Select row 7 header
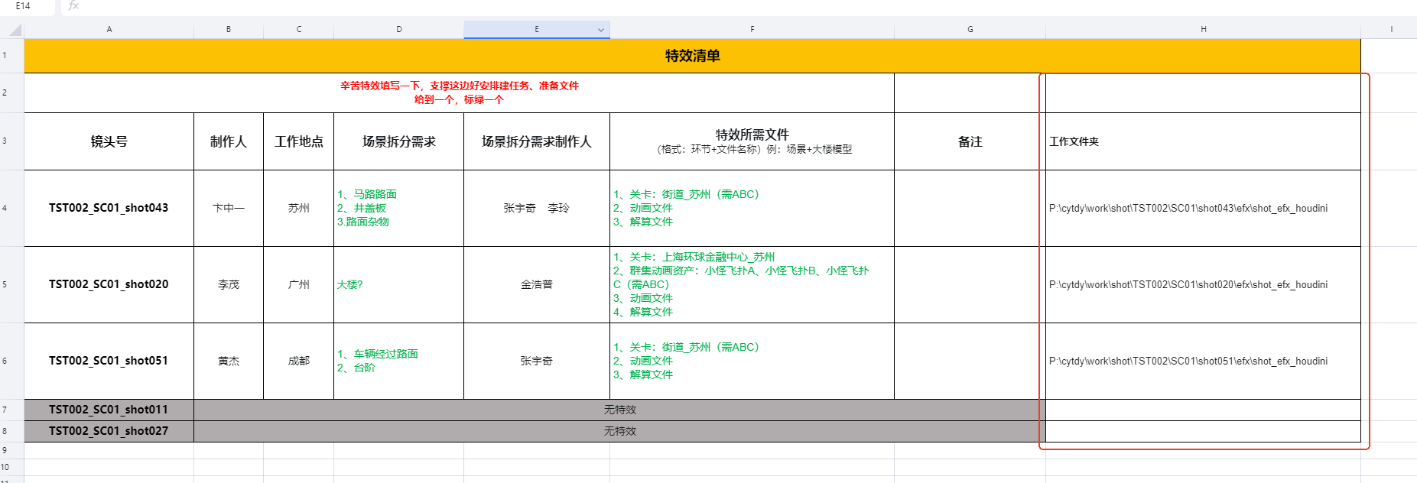The height and width of the screenshot is (483, 1417). click(x=5, y=410)
